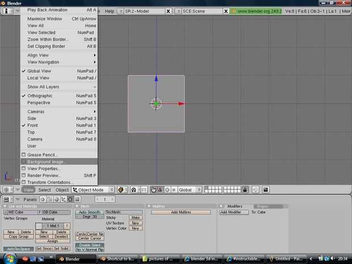Select Perspective in the View menu
This screenshot has width=352, height=264.
point(59,103)
